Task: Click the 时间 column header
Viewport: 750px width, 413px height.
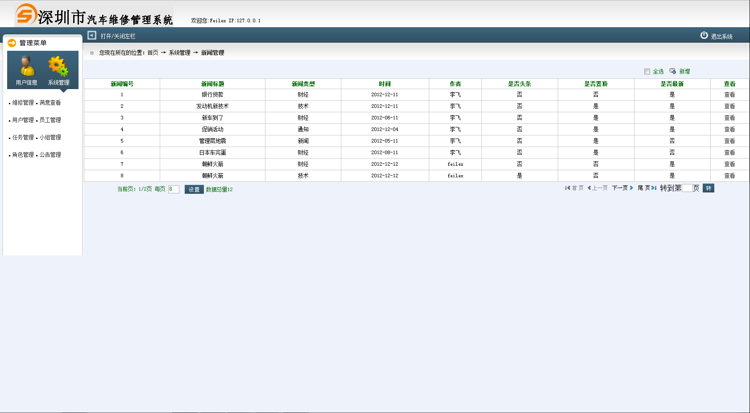Action: point(385,84)
